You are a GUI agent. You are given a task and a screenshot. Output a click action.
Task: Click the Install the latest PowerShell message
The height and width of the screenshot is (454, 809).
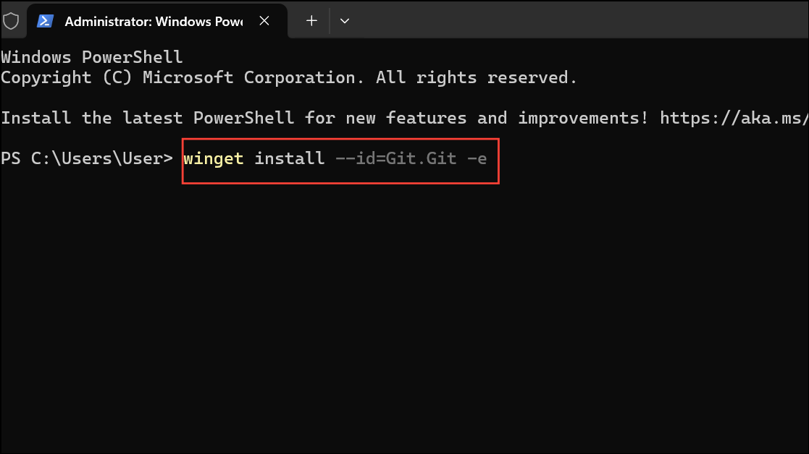point(147,118)
